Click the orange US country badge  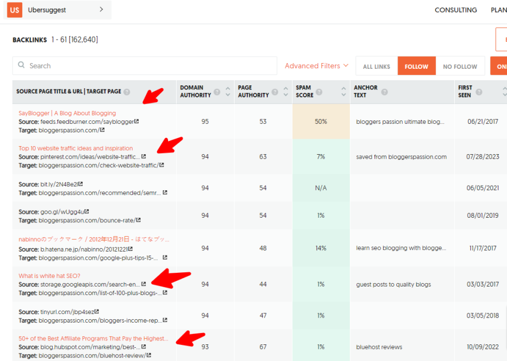(x=14, y=10)
